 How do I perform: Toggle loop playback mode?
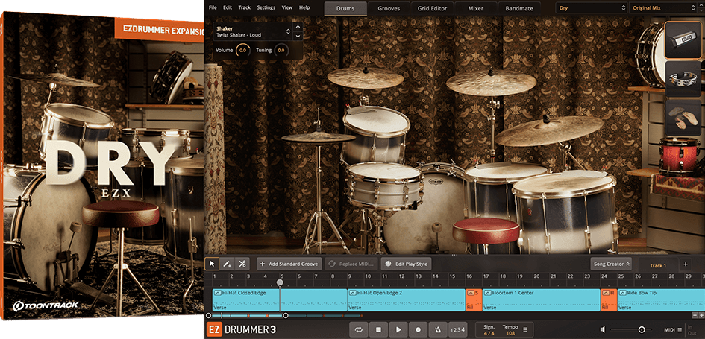[359, 329]
